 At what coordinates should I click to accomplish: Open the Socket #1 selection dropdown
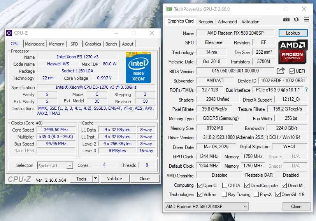tap(55, 166)
